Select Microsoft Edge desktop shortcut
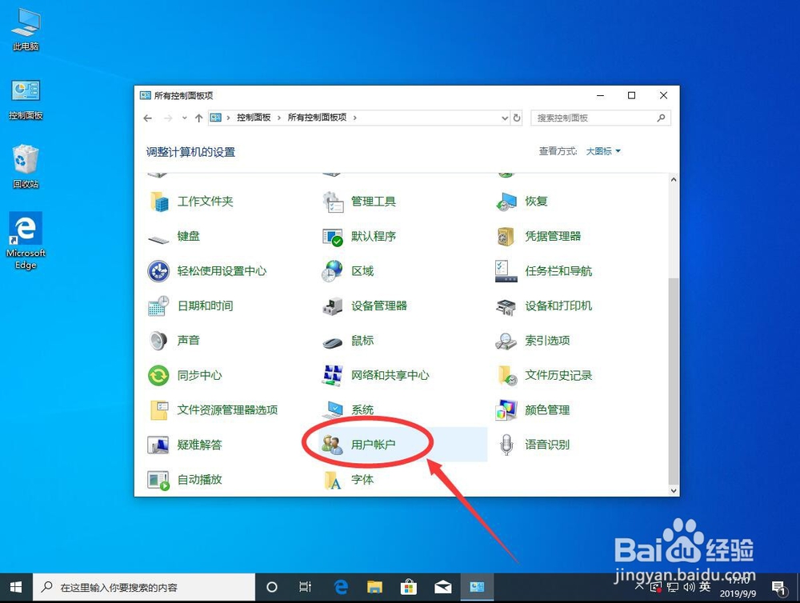Viewport: 800px width, 603px height. (26, 241)
